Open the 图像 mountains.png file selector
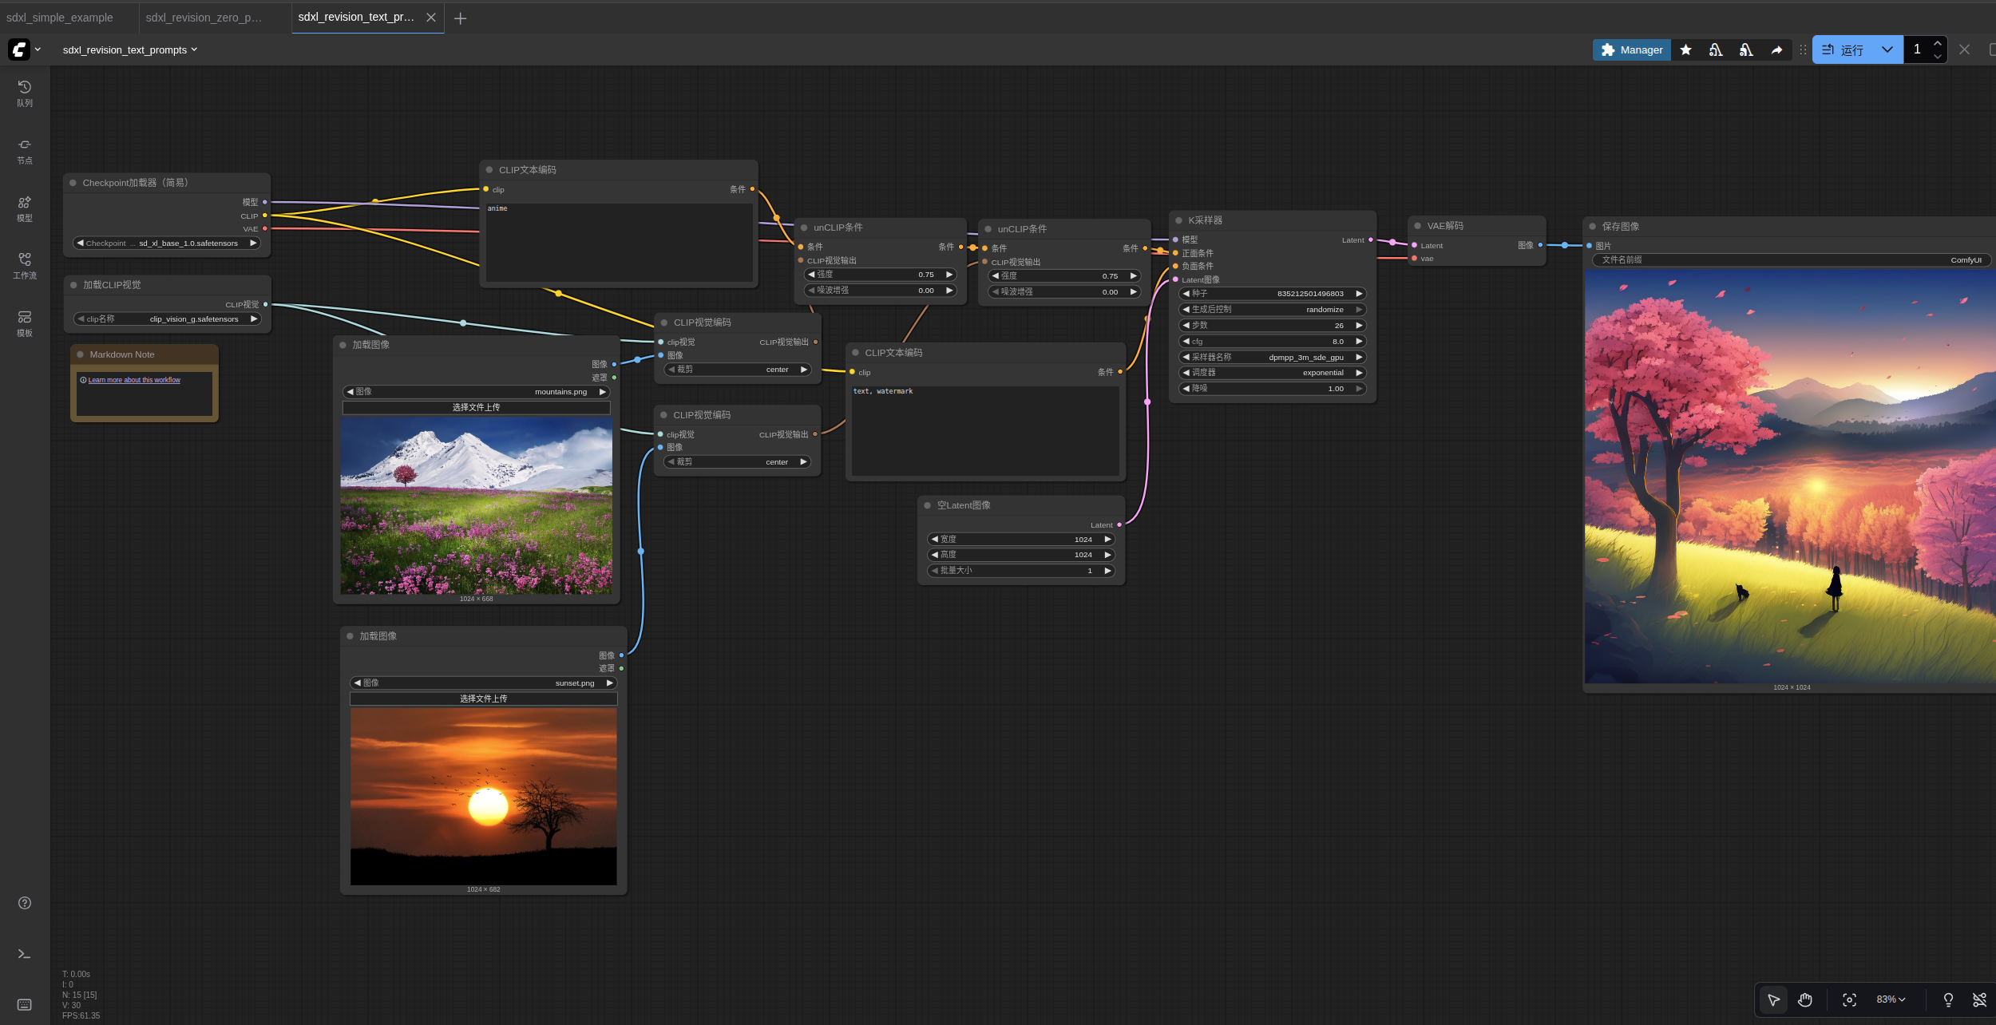Viewport: 1996px width, 1025px height. click(x=477, y=392)
